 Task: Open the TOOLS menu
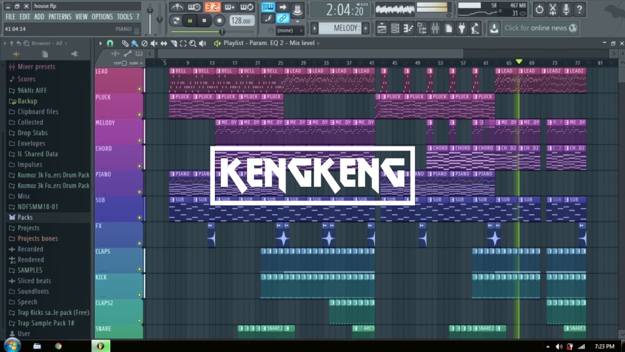(x=125, y=17)
